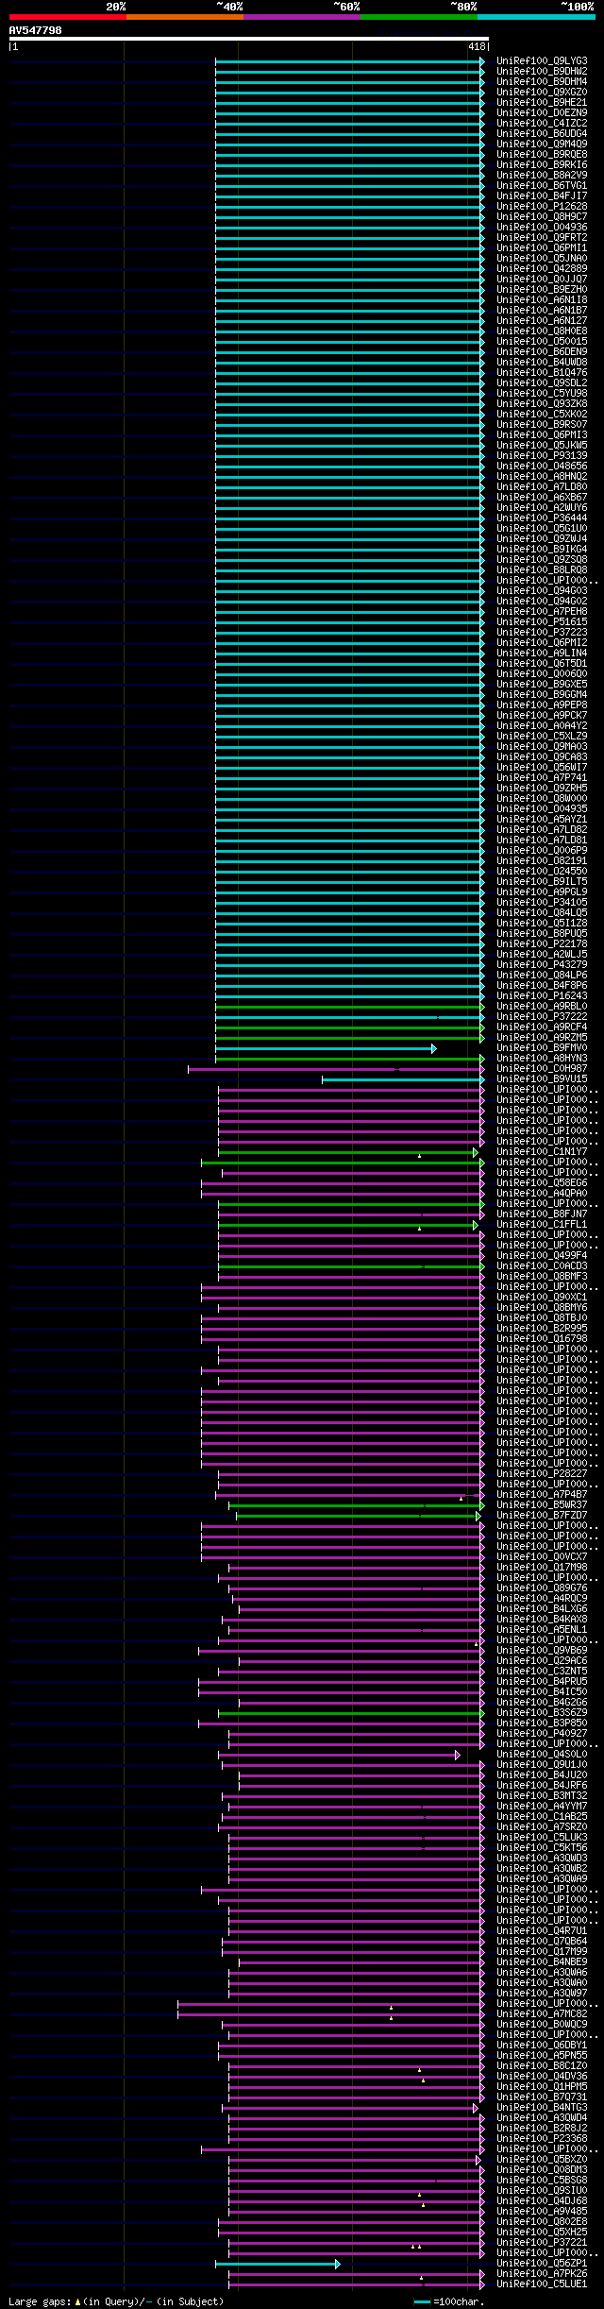Select the UniRef100_P93139 label
This screenshot has height=2309, width=604.
[542, 456]
